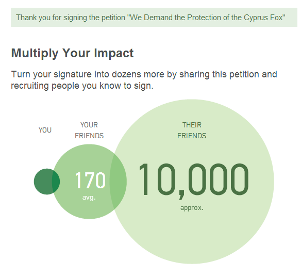Click the word FRIENDS under THEIR
Viewport: 301px width, 277px height.
[x=192, y=136]
